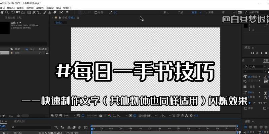
Task: Play the preview
Action: tap(262, 53)
